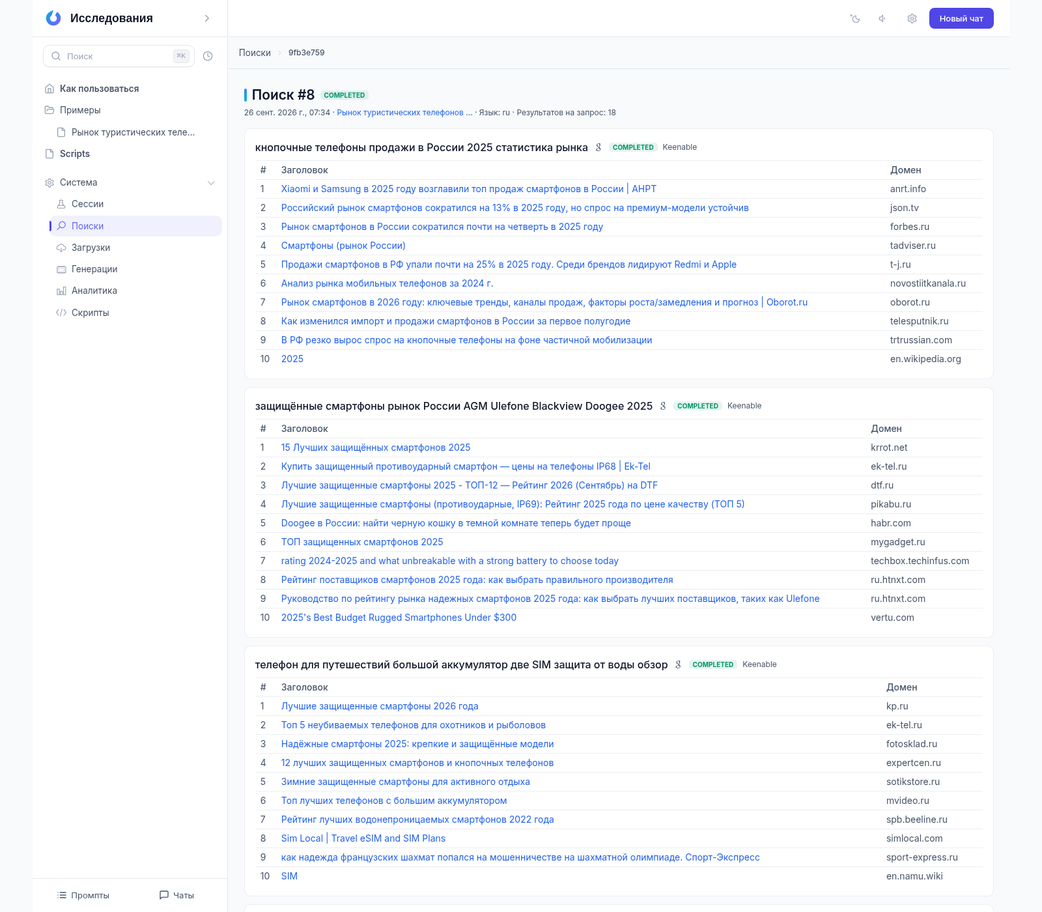Open search history clock icon
This screenshot has width=1042, height=912.
pyautogui.click(x=208, y=56)
